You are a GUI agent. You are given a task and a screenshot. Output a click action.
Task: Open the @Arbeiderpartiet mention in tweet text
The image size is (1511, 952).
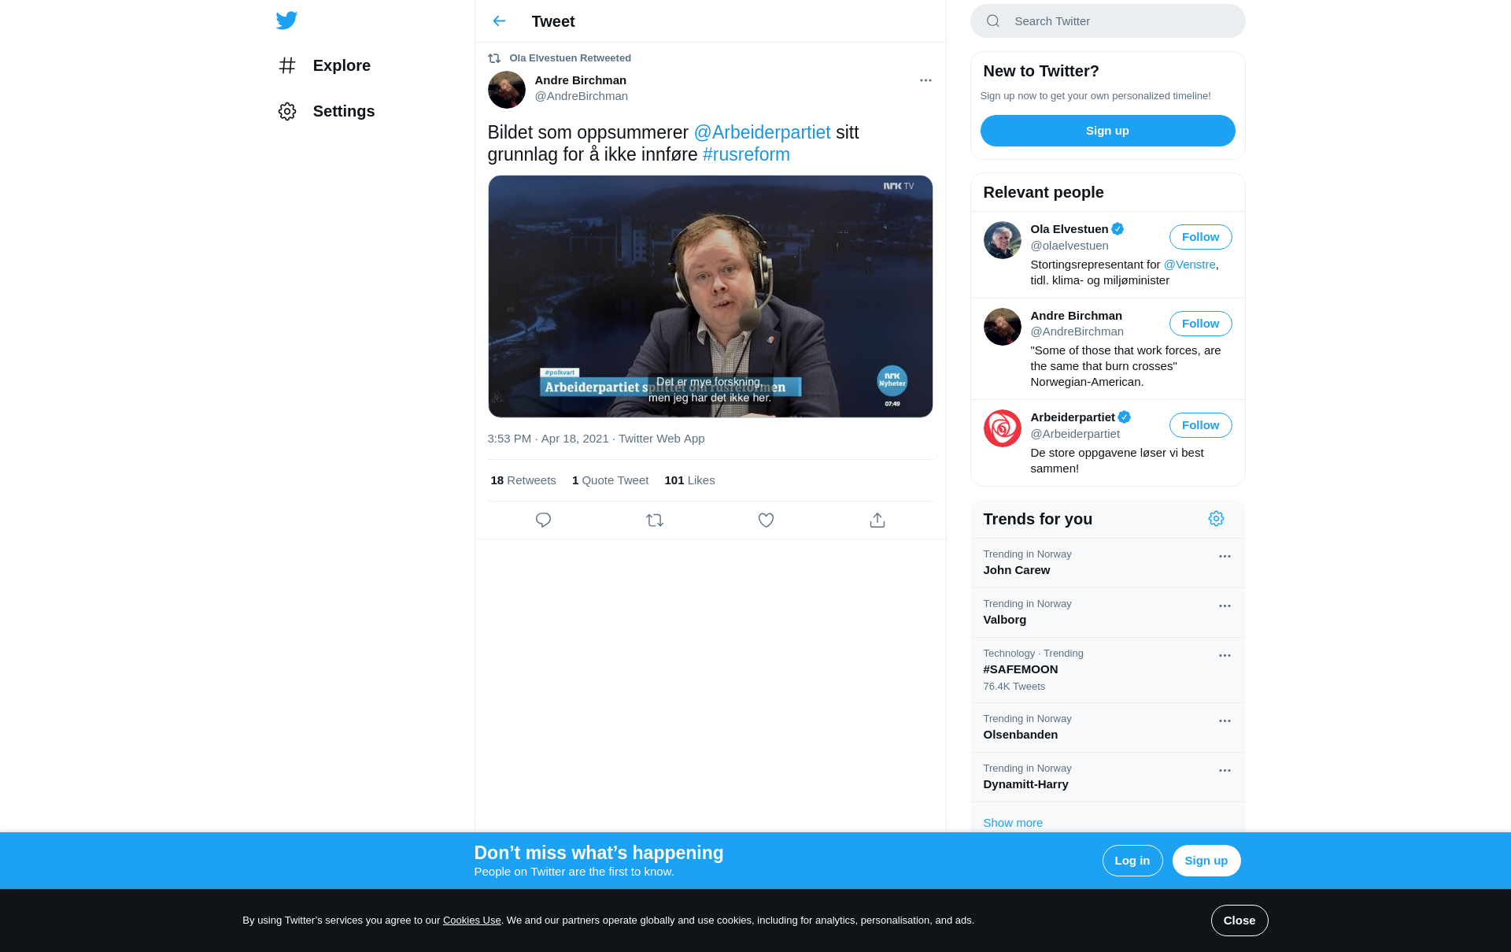[762, 132]
